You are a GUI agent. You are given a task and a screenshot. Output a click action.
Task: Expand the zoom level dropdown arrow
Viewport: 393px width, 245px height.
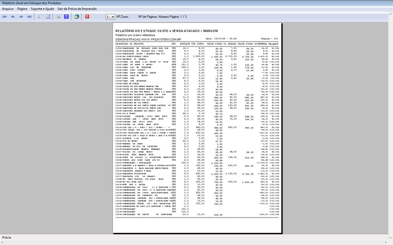[113, 17]
